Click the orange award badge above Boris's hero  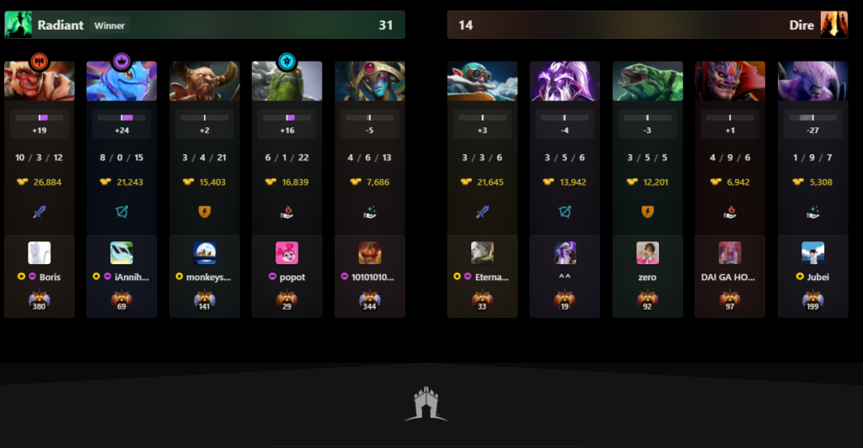click(39, 61)
